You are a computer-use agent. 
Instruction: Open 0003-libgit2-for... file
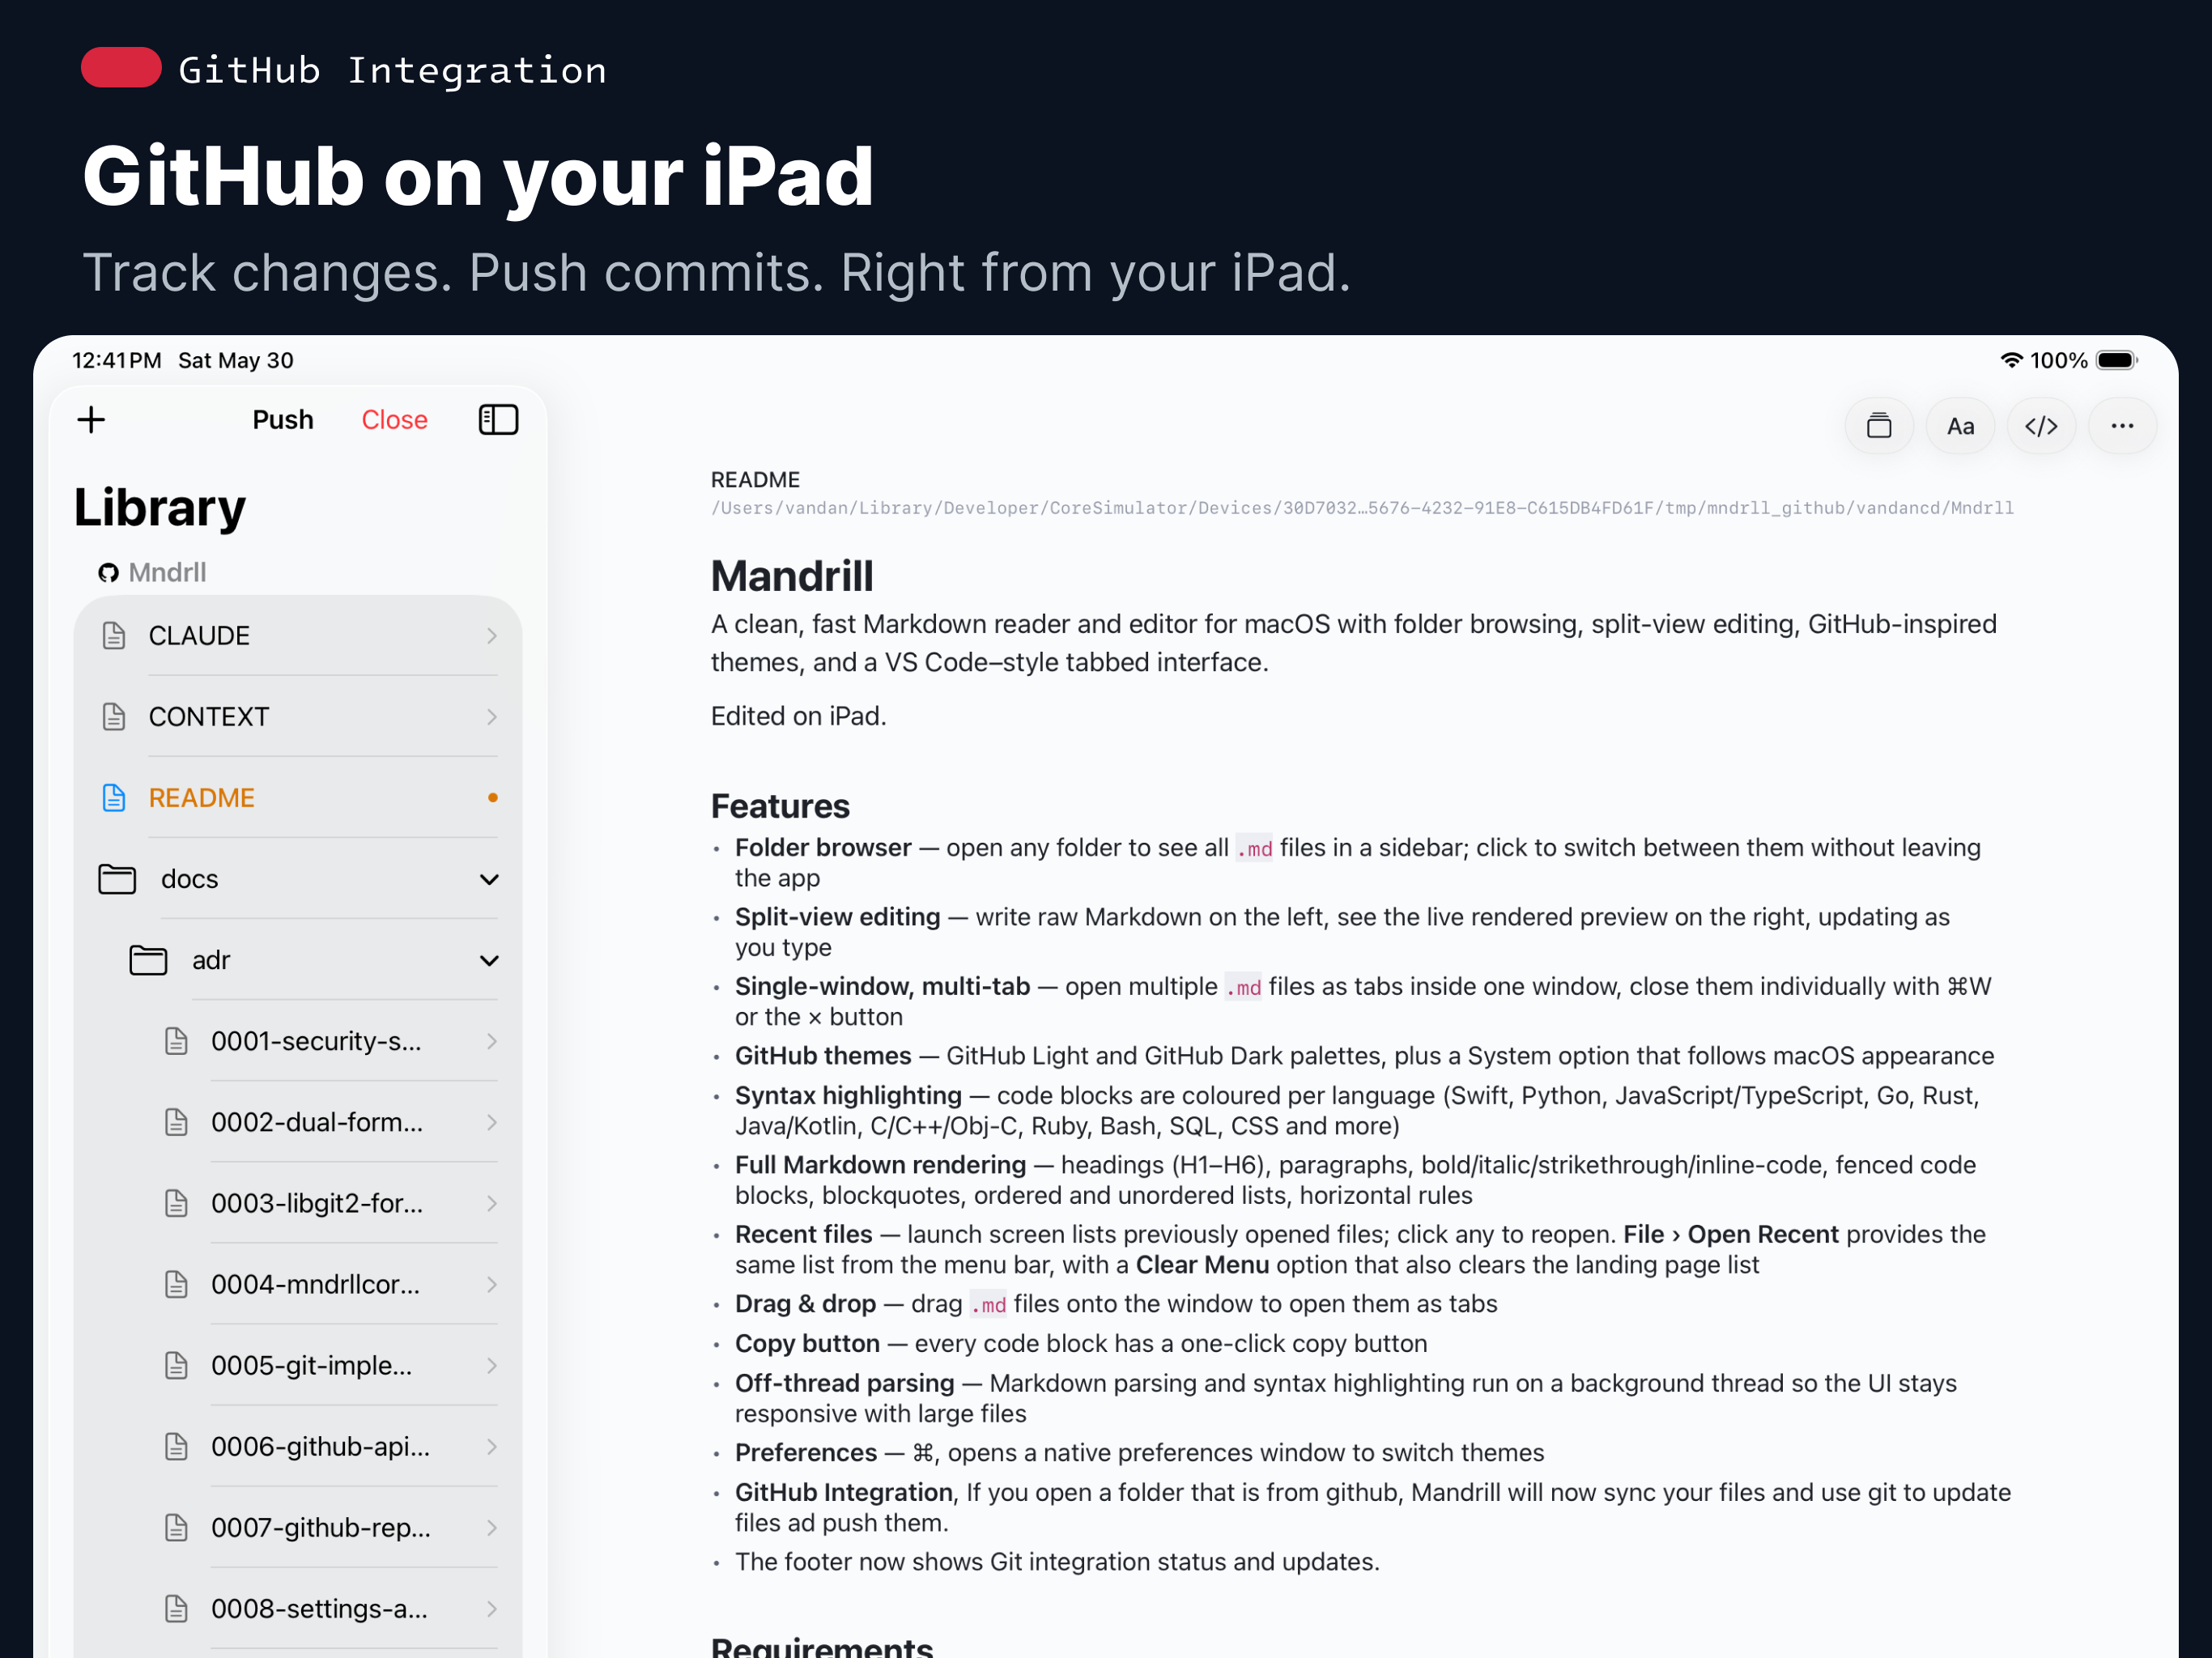[x=298, y=1203]
